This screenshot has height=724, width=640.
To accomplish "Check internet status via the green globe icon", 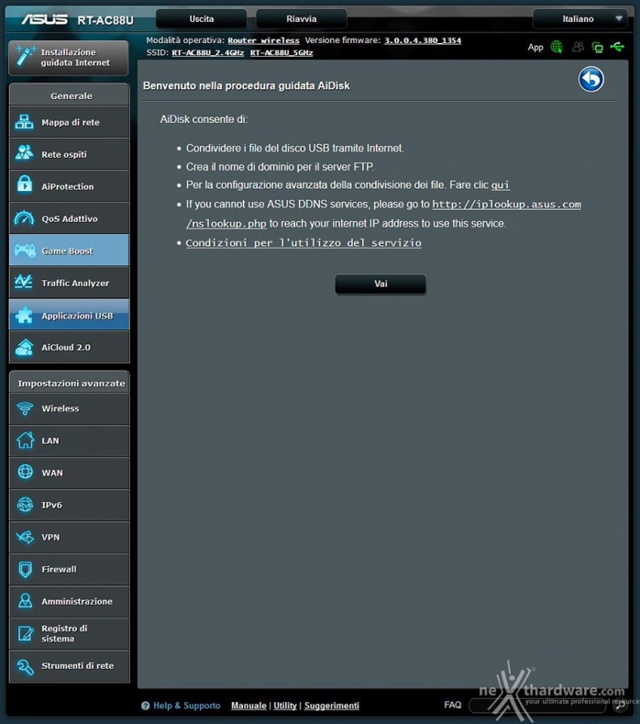I will point(557,47).
